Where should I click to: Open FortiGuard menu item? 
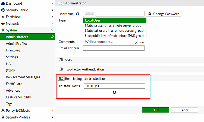point(27,84)
